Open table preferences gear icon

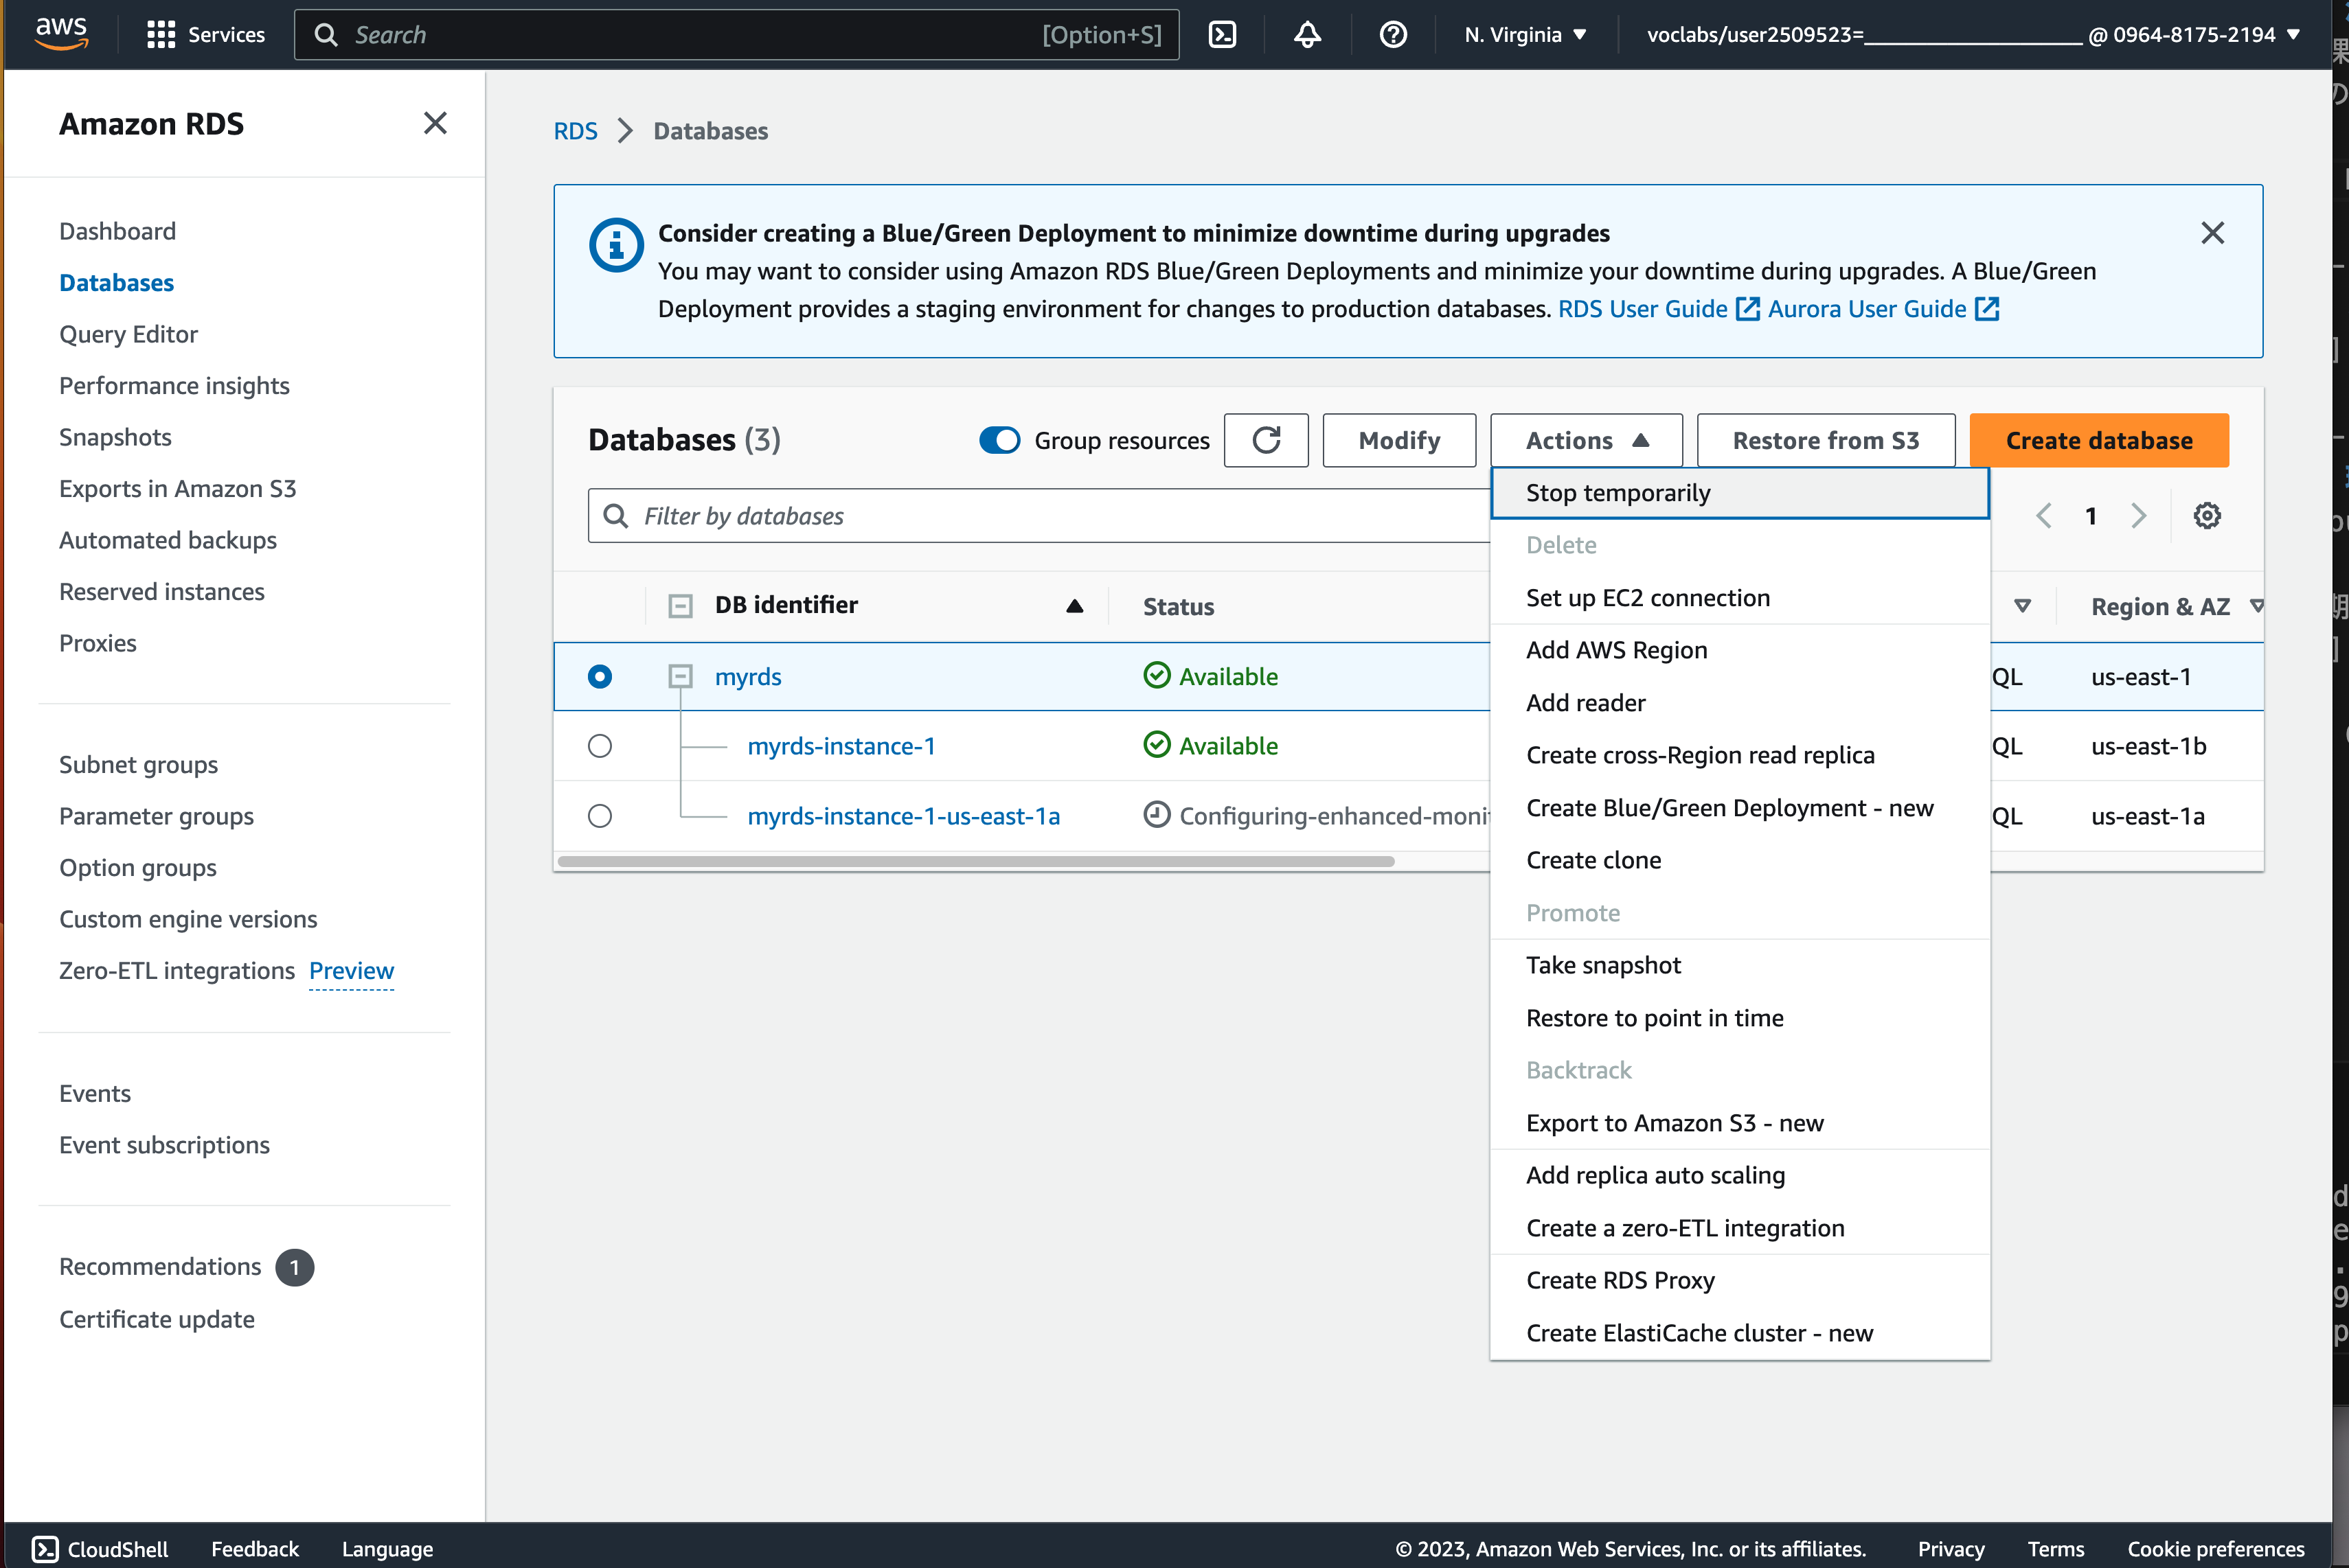click(2207, 516)
